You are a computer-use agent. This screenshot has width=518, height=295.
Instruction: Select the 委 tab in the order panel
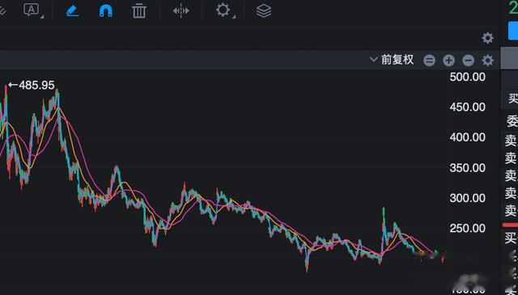512,121
